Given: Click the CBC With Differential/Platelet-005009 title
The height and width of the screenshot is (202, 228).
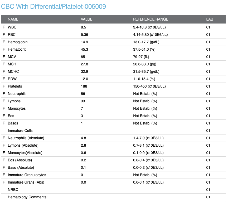Looking at the screenshot, I should tap(54, 7).
